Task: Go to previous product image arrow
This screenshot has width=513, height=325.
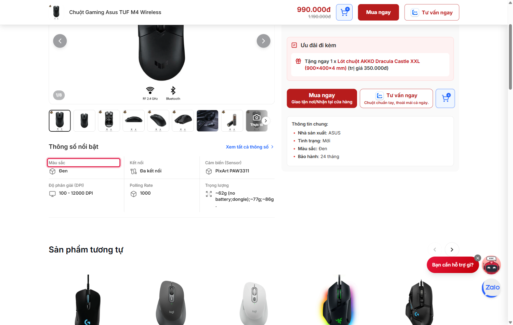Action: point(60,41)
